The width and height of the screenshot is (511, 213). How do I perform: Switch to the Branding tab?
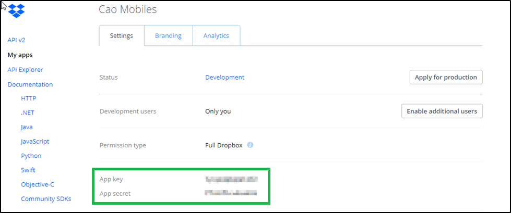point(169,35)
